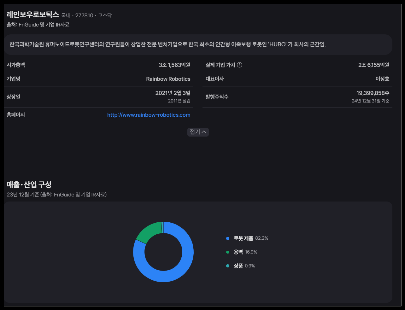This screenshot has width=405, height=310.
Task: Click the 출처: FnGuide 및 기업 IR자료 line under the company title
Action: (x=38, y=25)
